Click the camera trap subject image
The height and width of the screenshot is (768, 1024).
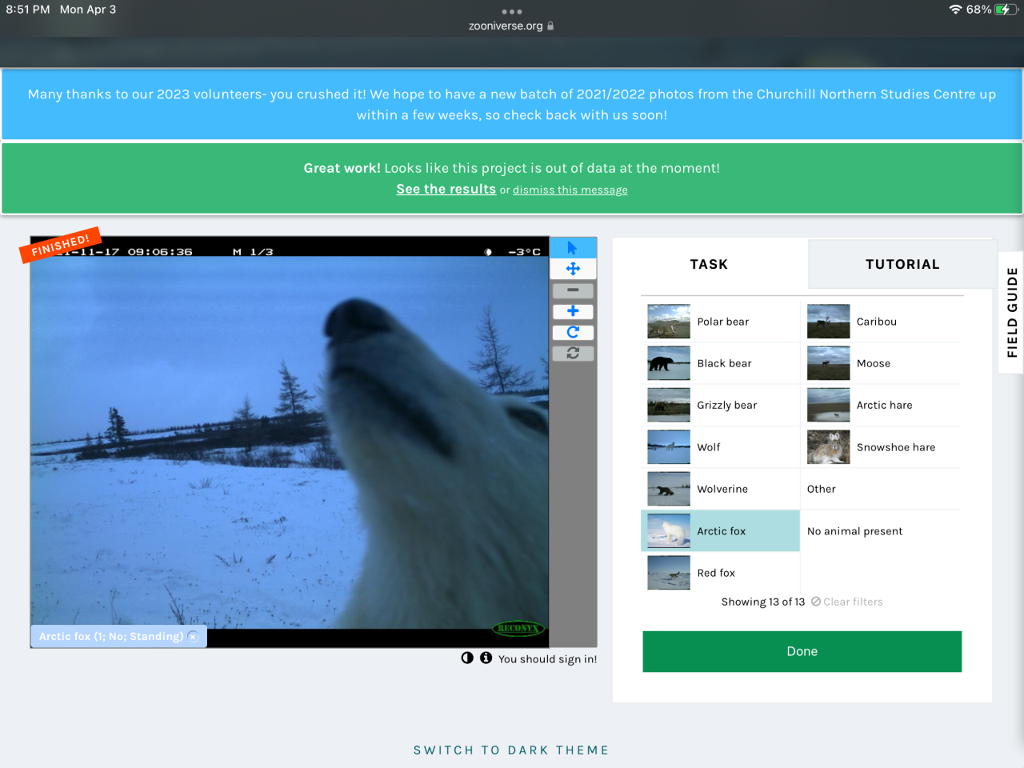click(x=290, y=442)
